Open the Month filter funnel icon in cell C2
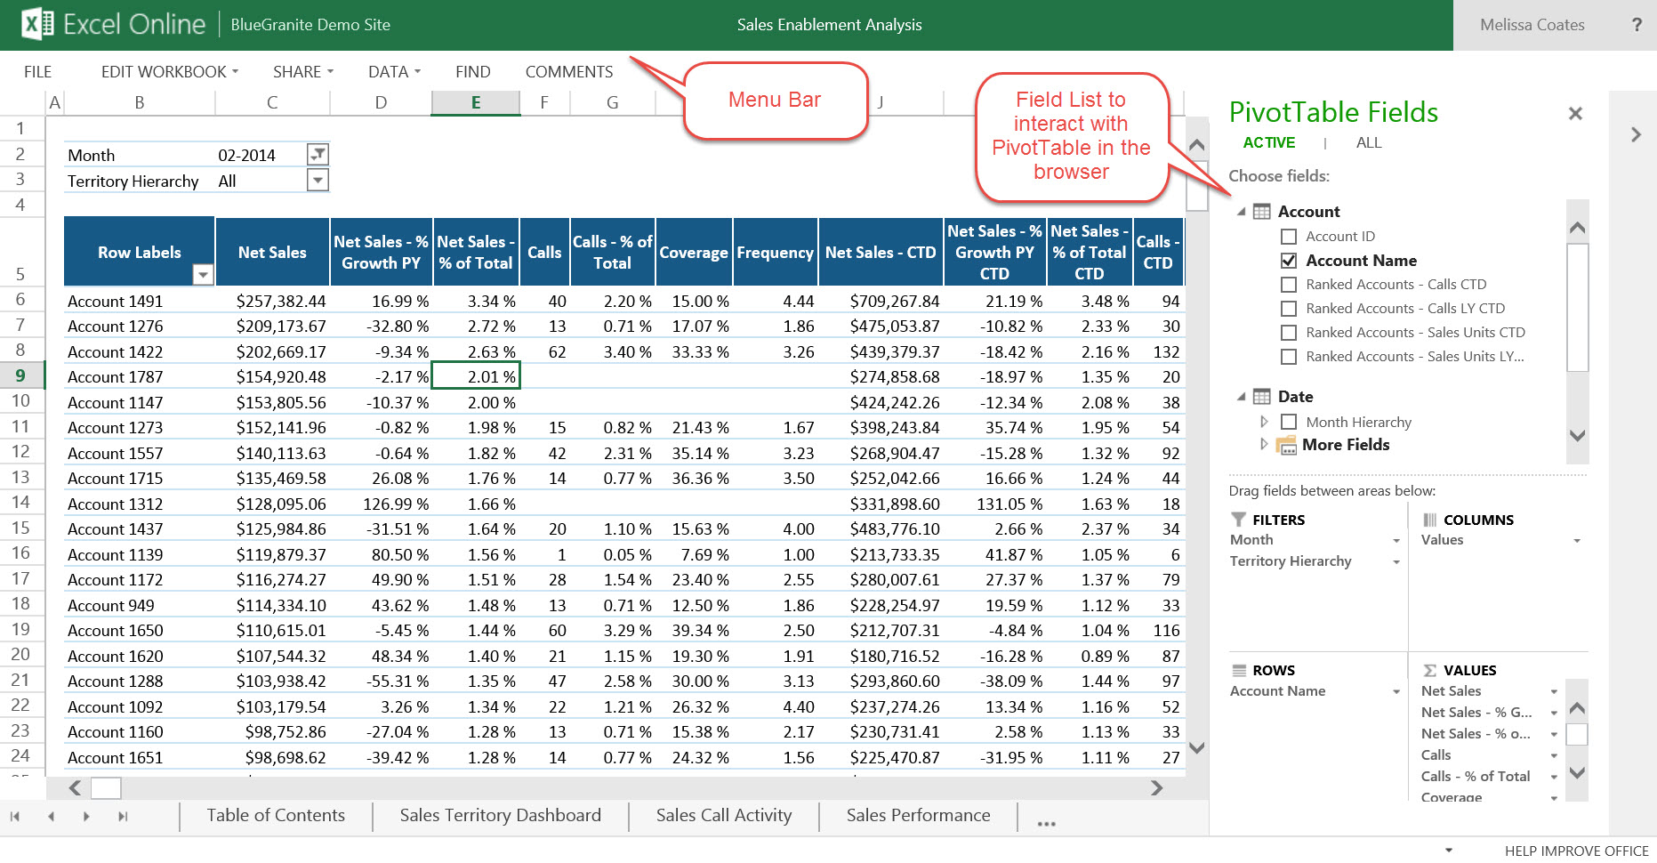The image size is (1657, 863). coord(318,153)
